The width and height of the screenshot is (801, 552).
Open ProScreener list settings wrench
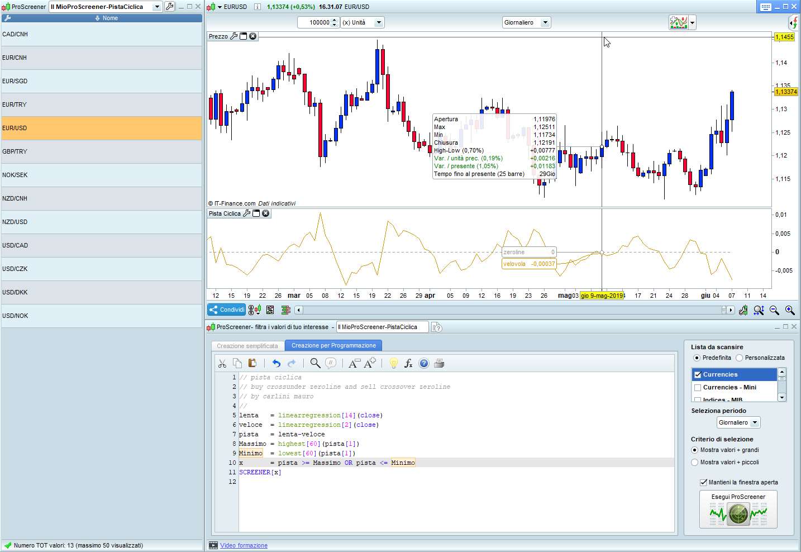tap(169, 7)
